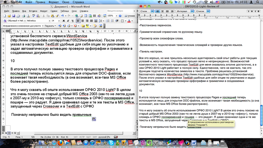The height and width of the screenshot is (148, 263).
Task: Click the spelling check icon in Word toolbar
Action: click(34, 16)
